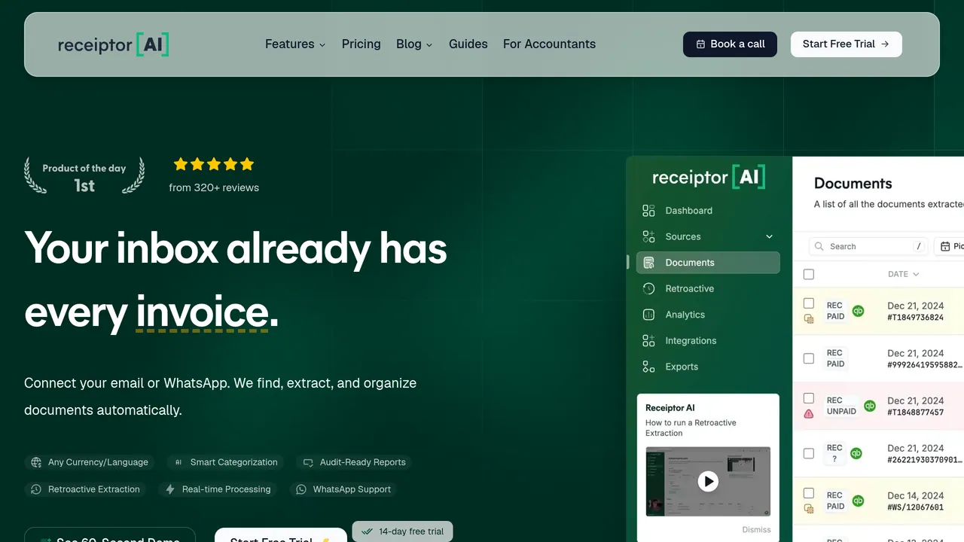The height and width of the screenshot is (542, 964).
Task: Dismiss the Receiptor AI tutorial card
Action: pos(756,529)
